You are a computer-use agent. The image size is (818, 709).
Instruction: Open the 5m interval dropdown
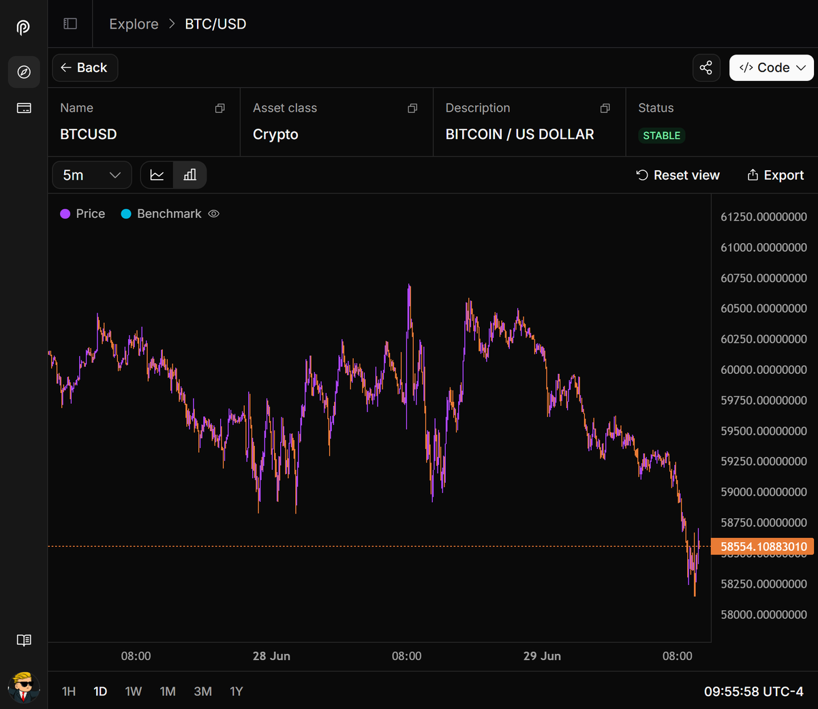coord(92,175)
